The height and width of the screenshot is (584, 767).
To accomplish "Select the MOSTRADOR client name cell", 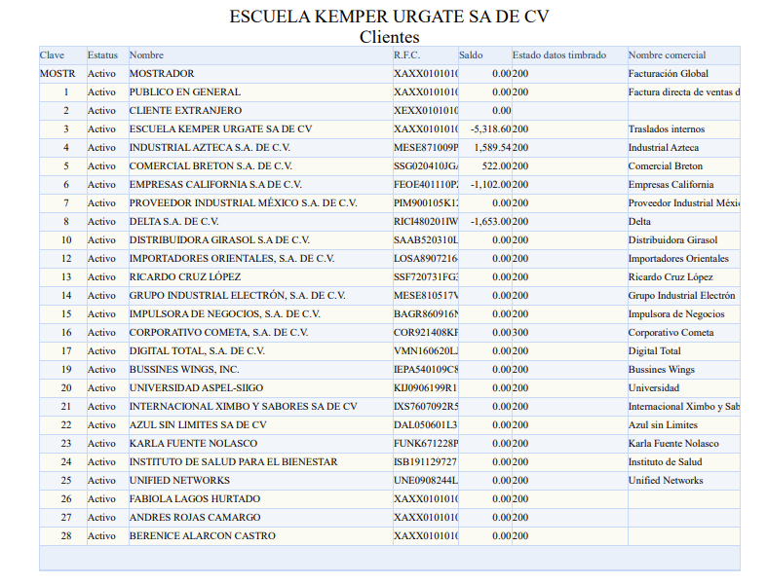I will point(162,74).
